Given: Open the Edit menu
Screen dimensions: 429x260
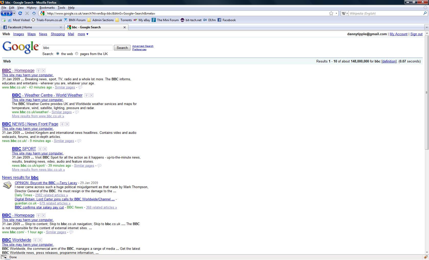Looking at the screenshot, I should (x=12, y=8).
